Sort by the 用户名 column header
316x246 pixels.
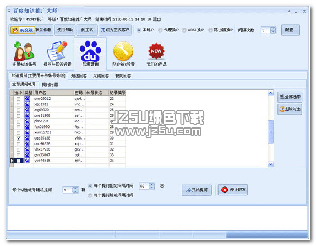[x=53, y=93]
